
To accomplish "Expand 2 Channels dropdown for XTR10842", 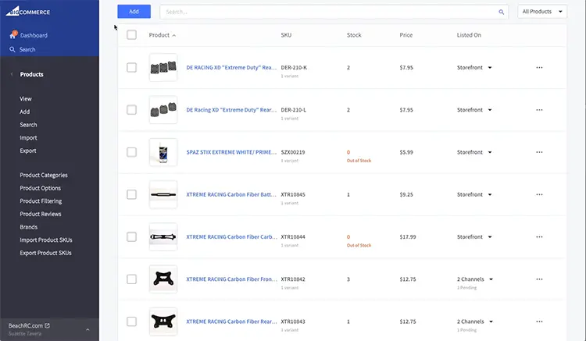I will (491, 279).
